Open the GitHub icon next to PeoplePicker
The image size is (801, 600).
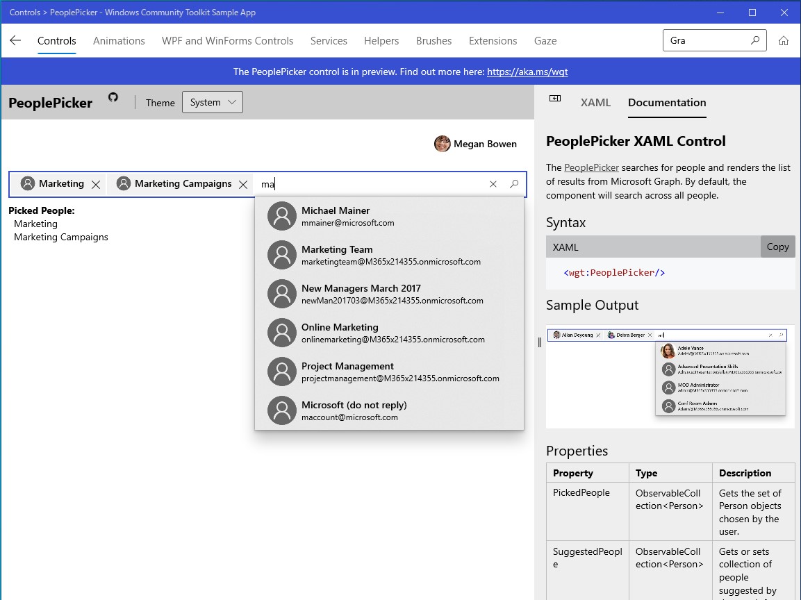pyautogui.click(x=113, y=97)
